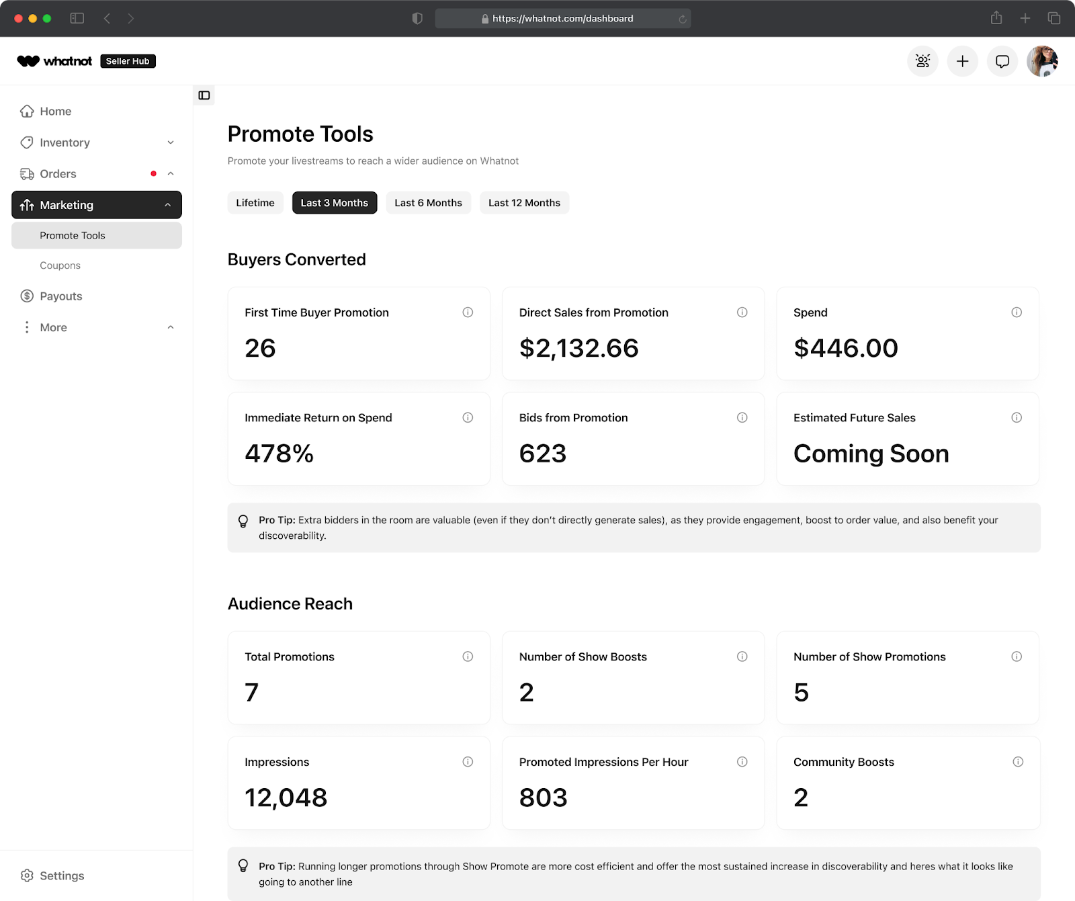The width and height of the screenshot is (1075, 901).
Task: Show info for Impressions card
Action: click(468, 762)
